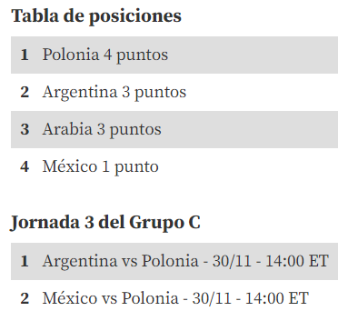338x331 pixels.
Task: Select the México 1 punto row
Action: click(x=174, y=166)
